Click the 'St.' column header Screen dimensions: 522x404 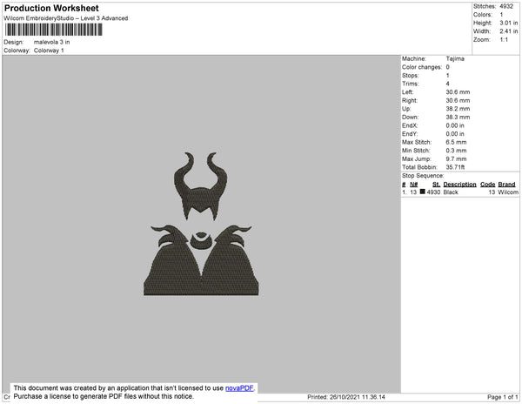pos(436,185)
